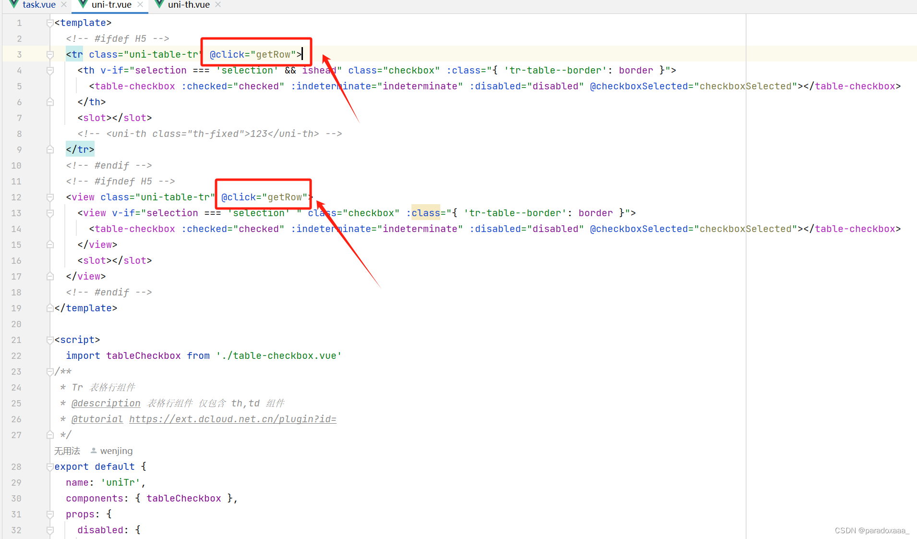Open the ext.dcloud.net.cn plugin link
This screenshot has width=917, height=539.
point(233,419)
